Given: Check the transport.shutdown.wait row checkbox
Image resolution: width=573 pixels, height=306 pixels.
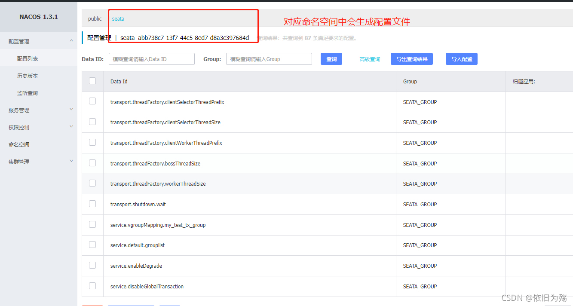Looking at the screenshot, I should 92,204.
